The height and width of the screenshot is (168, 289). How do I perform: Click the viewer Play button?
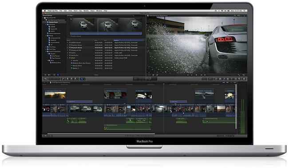(x=196, y=75)
